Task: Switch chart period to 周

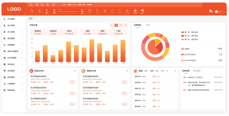Action: (121, 25)
